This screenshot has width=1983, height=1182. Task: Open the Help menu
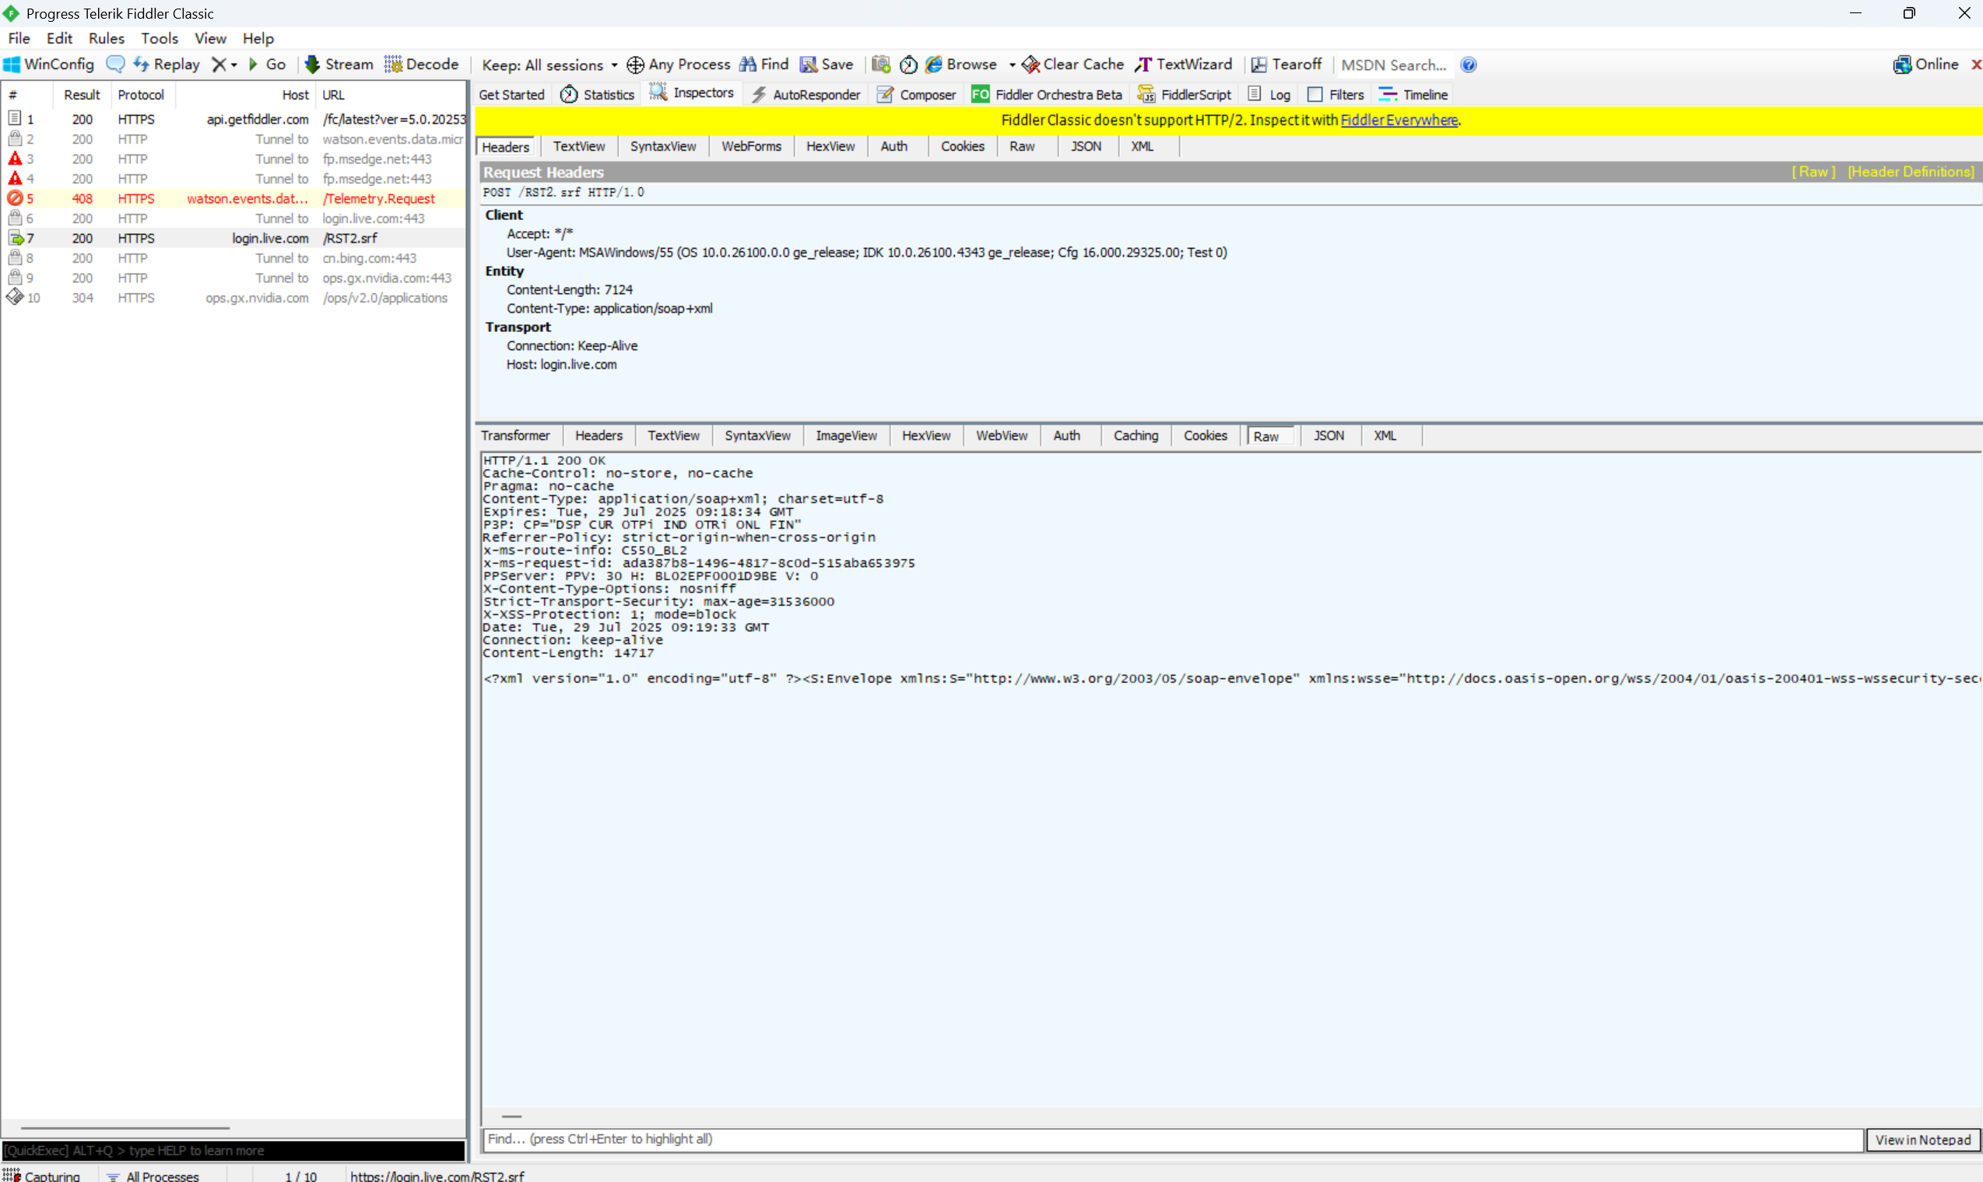pos(258,38)
